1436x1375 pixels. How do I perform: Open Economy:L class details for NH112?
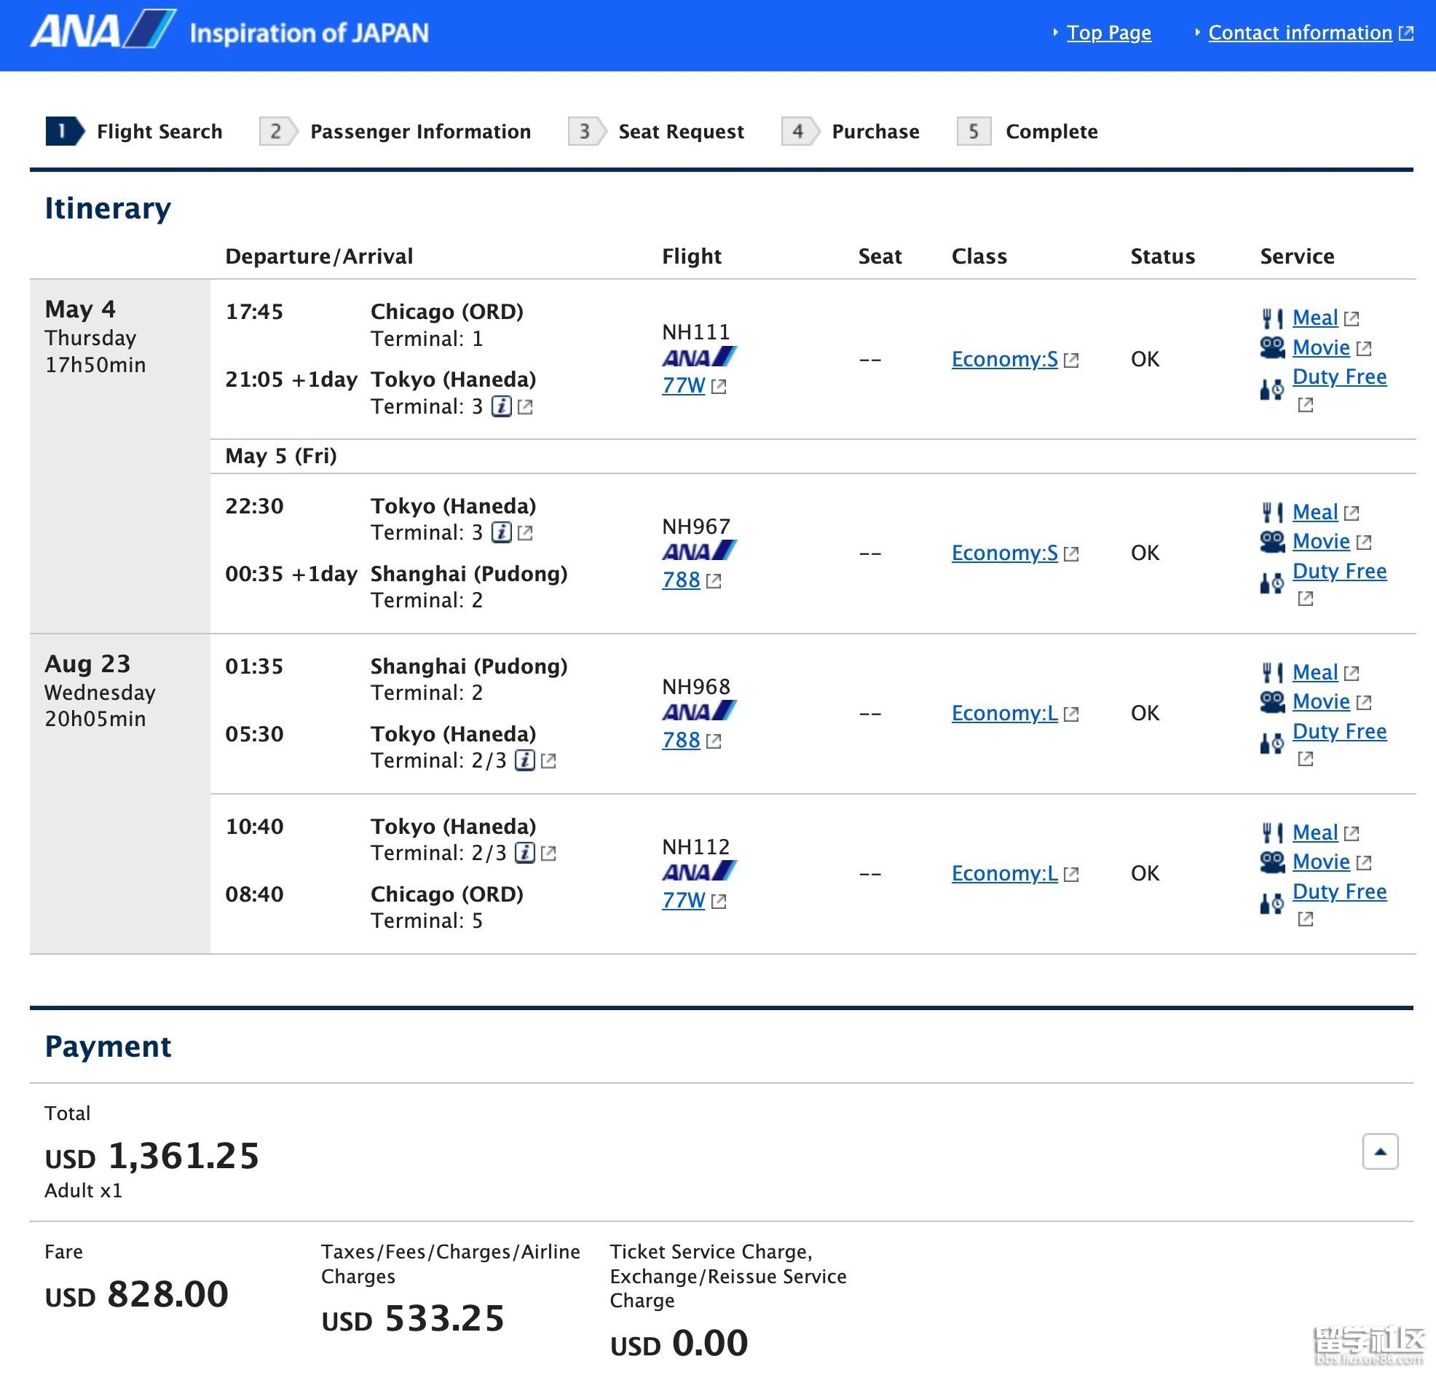click(x=1004, y=873)
